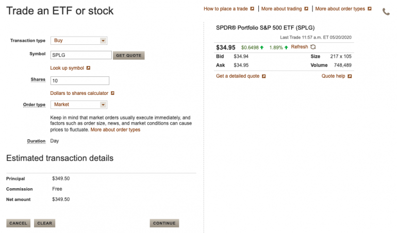Open More about order types link in note
This screenshot has height=233, width=397.
click(115, 130)
